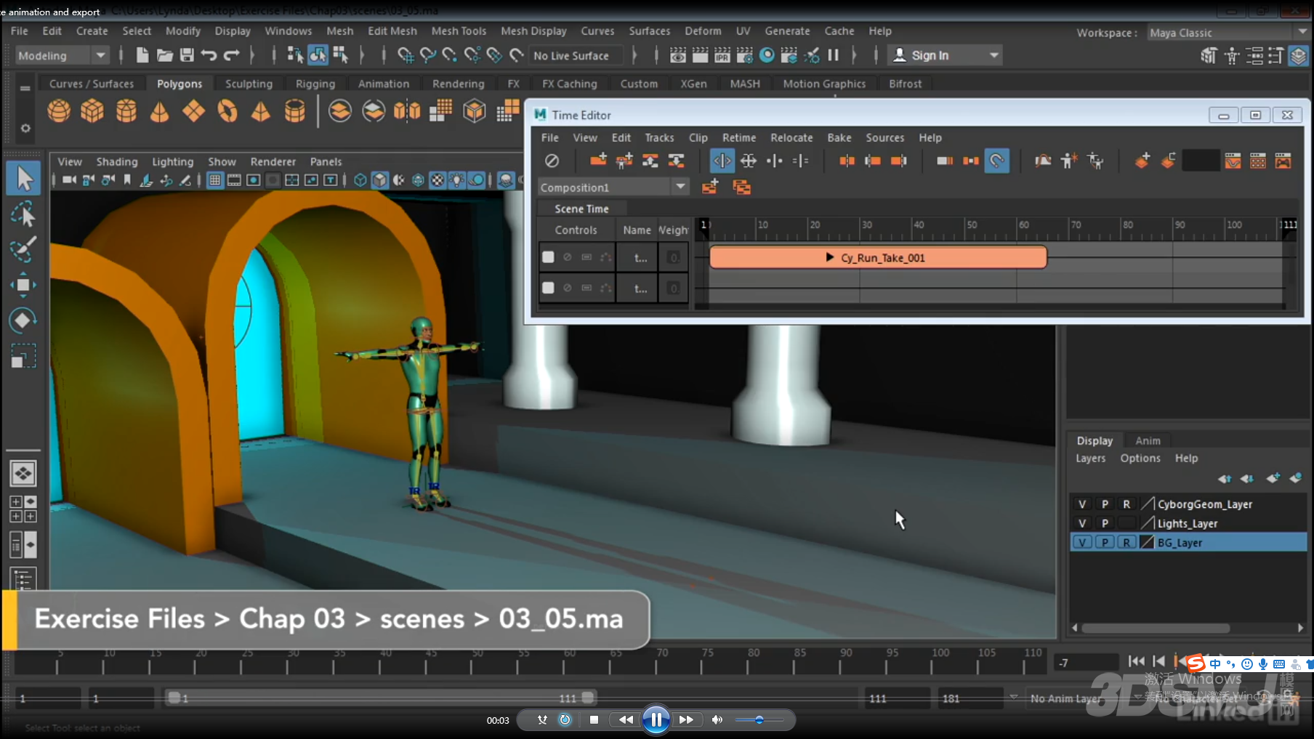This screenshot has width=1314, height=739.
Task: Toggle reference box of Lights_Layer
Action: [1126, 523]
